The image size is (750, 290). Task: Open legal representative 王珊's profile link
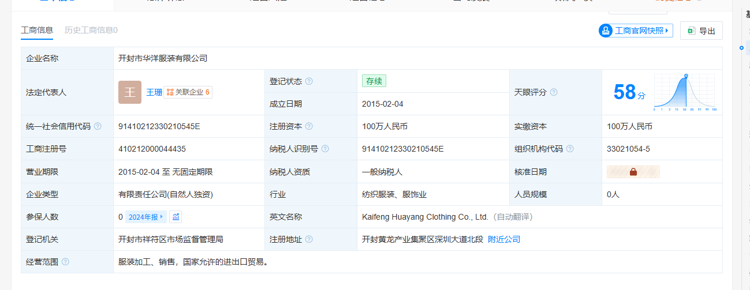tap(154, 92)
